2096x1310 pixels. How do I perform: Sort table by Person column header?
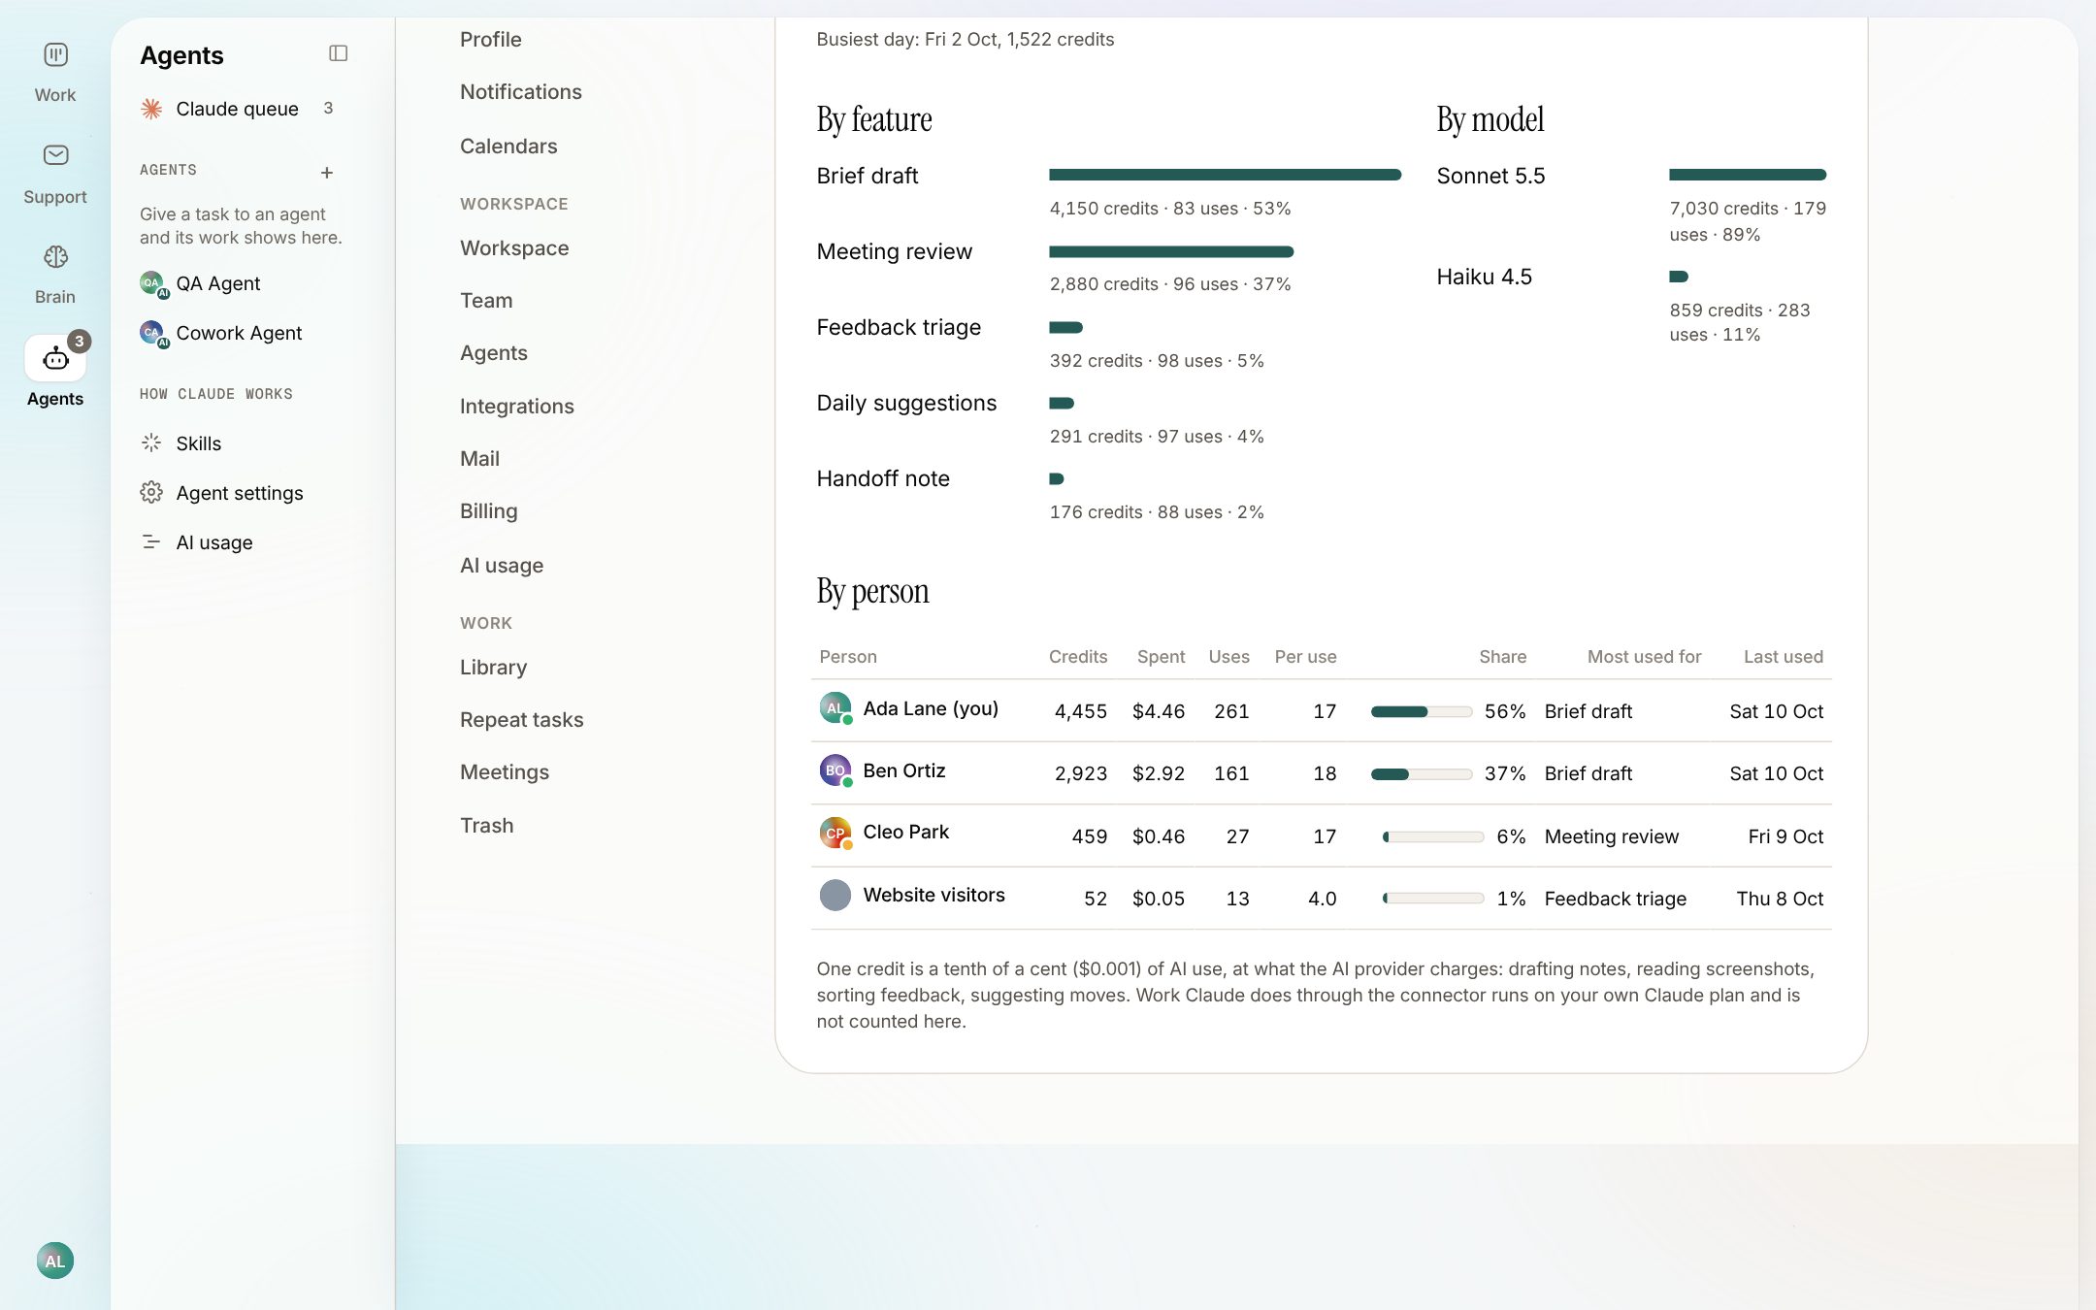click(848, 656)
